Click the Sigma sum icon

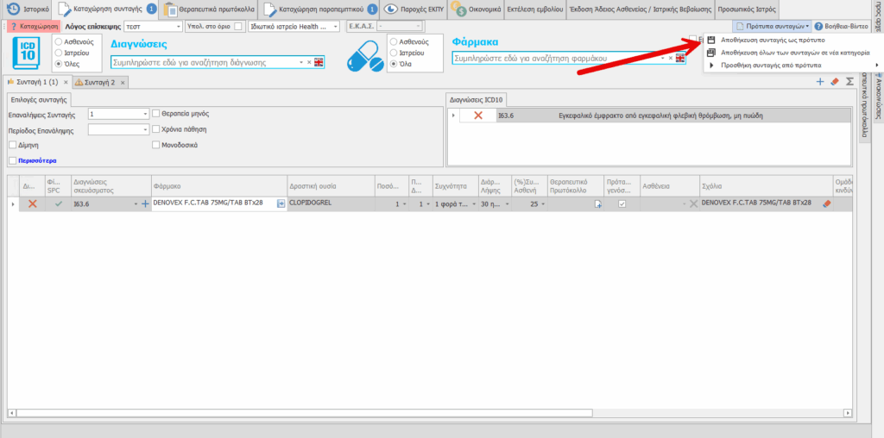click(x=849, y=82)
